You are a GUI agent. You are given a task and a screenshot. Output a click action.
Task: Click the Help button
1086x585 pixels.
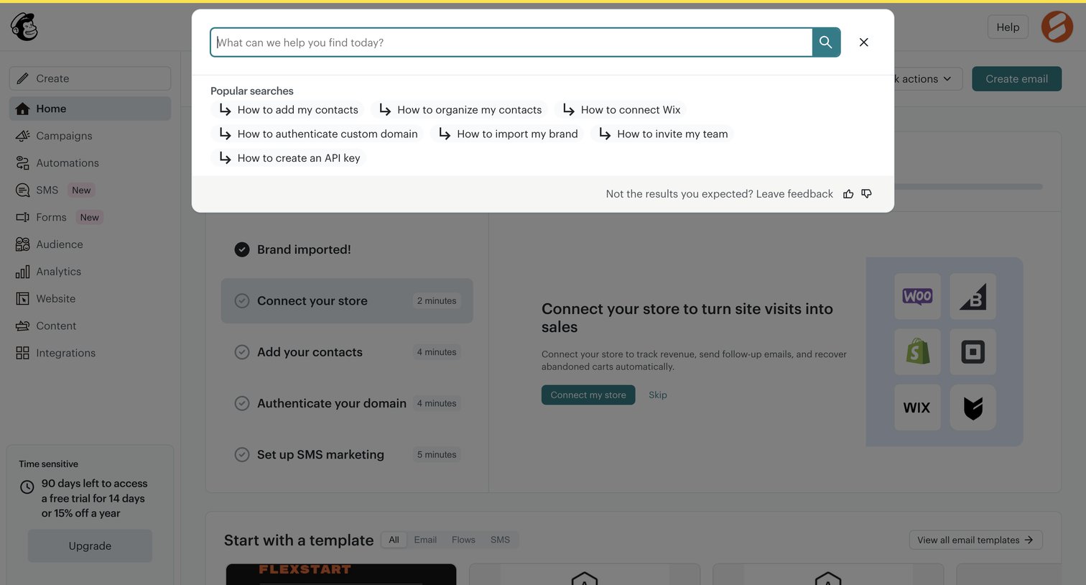point(1008,27)
